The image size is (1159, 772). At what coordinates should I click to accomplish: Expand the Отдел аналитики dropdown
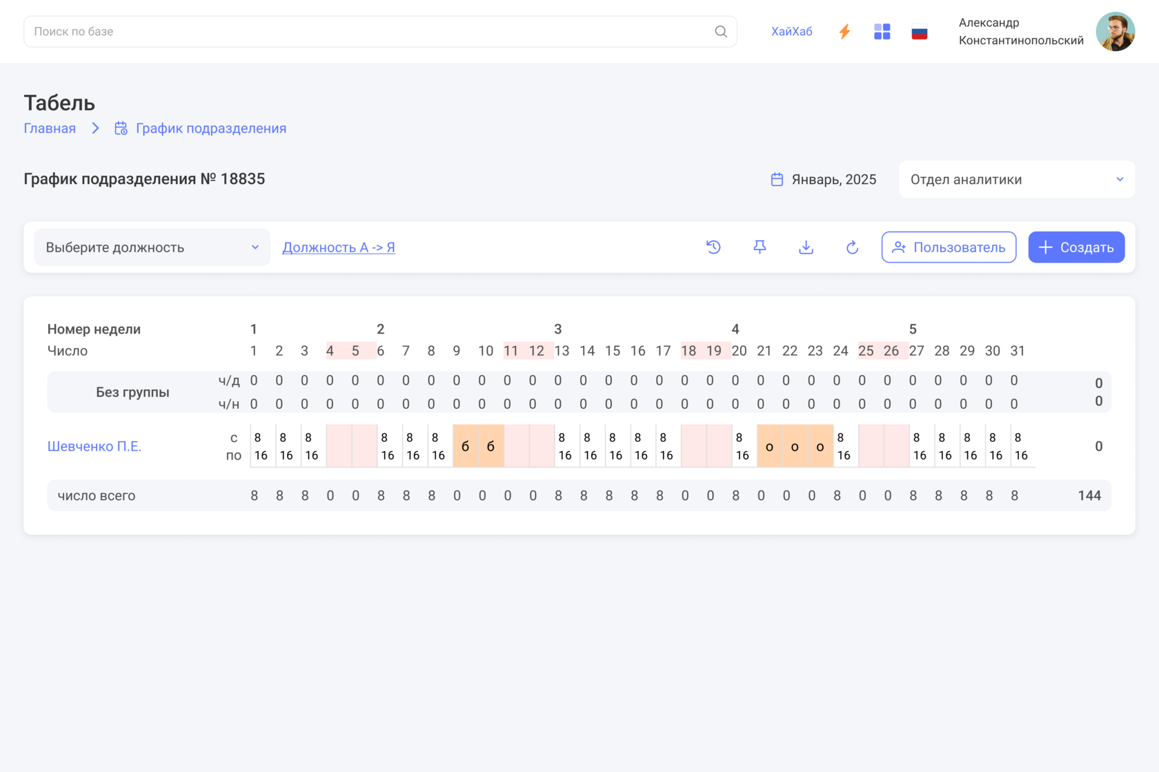tap(1016, 180)
